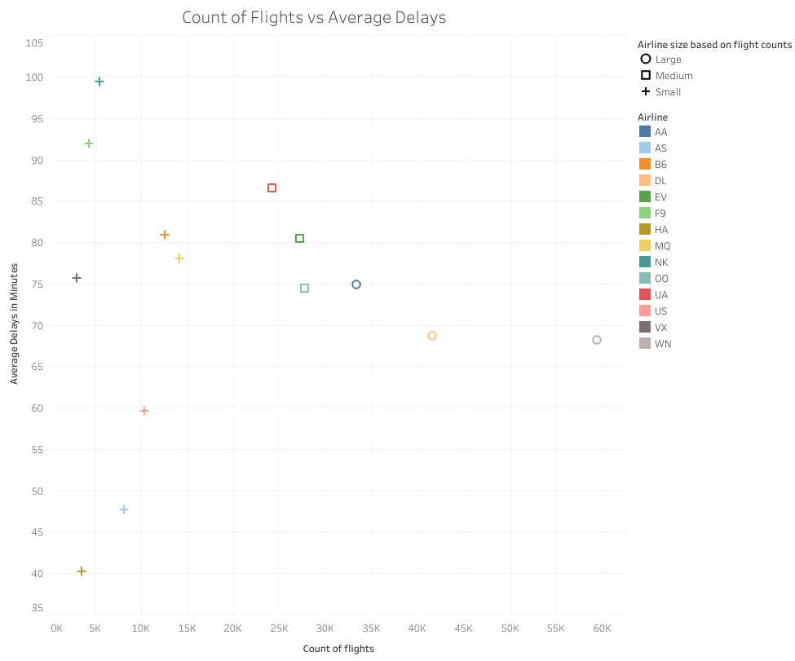The height and width of the screenshot is (661, 795).
Task: Click the B6 orange color swatch in legend
Action: click(x=644, y=164)
